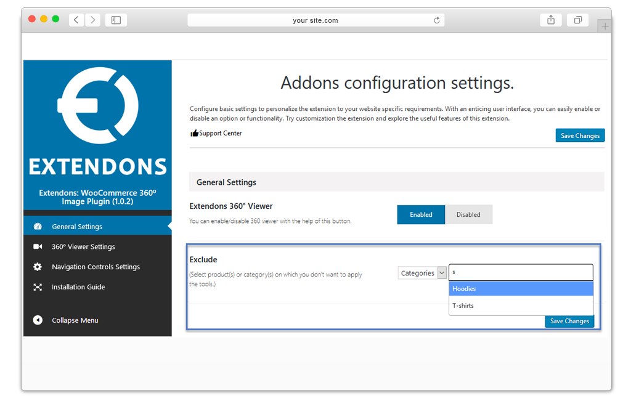
Task: Add a new tab with plus icon
Action: 605,26
